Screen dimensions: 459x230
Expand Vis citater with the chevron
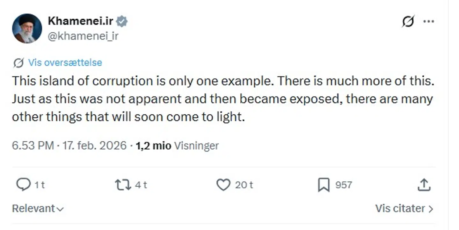tap(432, 208)
